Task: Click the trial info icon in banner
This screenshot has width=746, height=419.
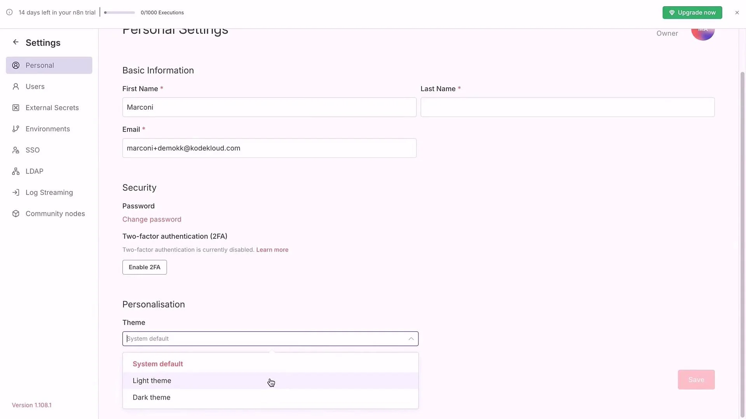Action: click(9, 12)
